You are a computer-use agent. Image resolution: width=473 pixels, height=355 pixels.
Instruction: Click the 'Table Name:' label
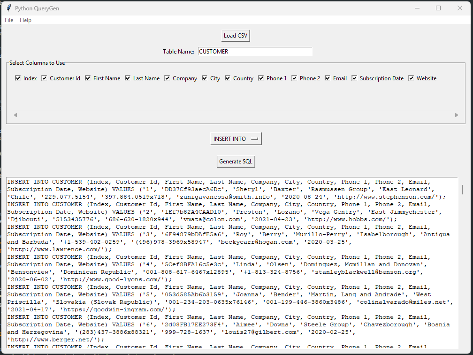point(179,52)
